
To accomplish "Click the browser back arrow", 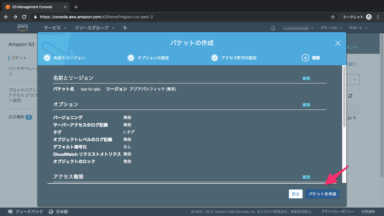I will pyautogui.click(x=6, y=17).
